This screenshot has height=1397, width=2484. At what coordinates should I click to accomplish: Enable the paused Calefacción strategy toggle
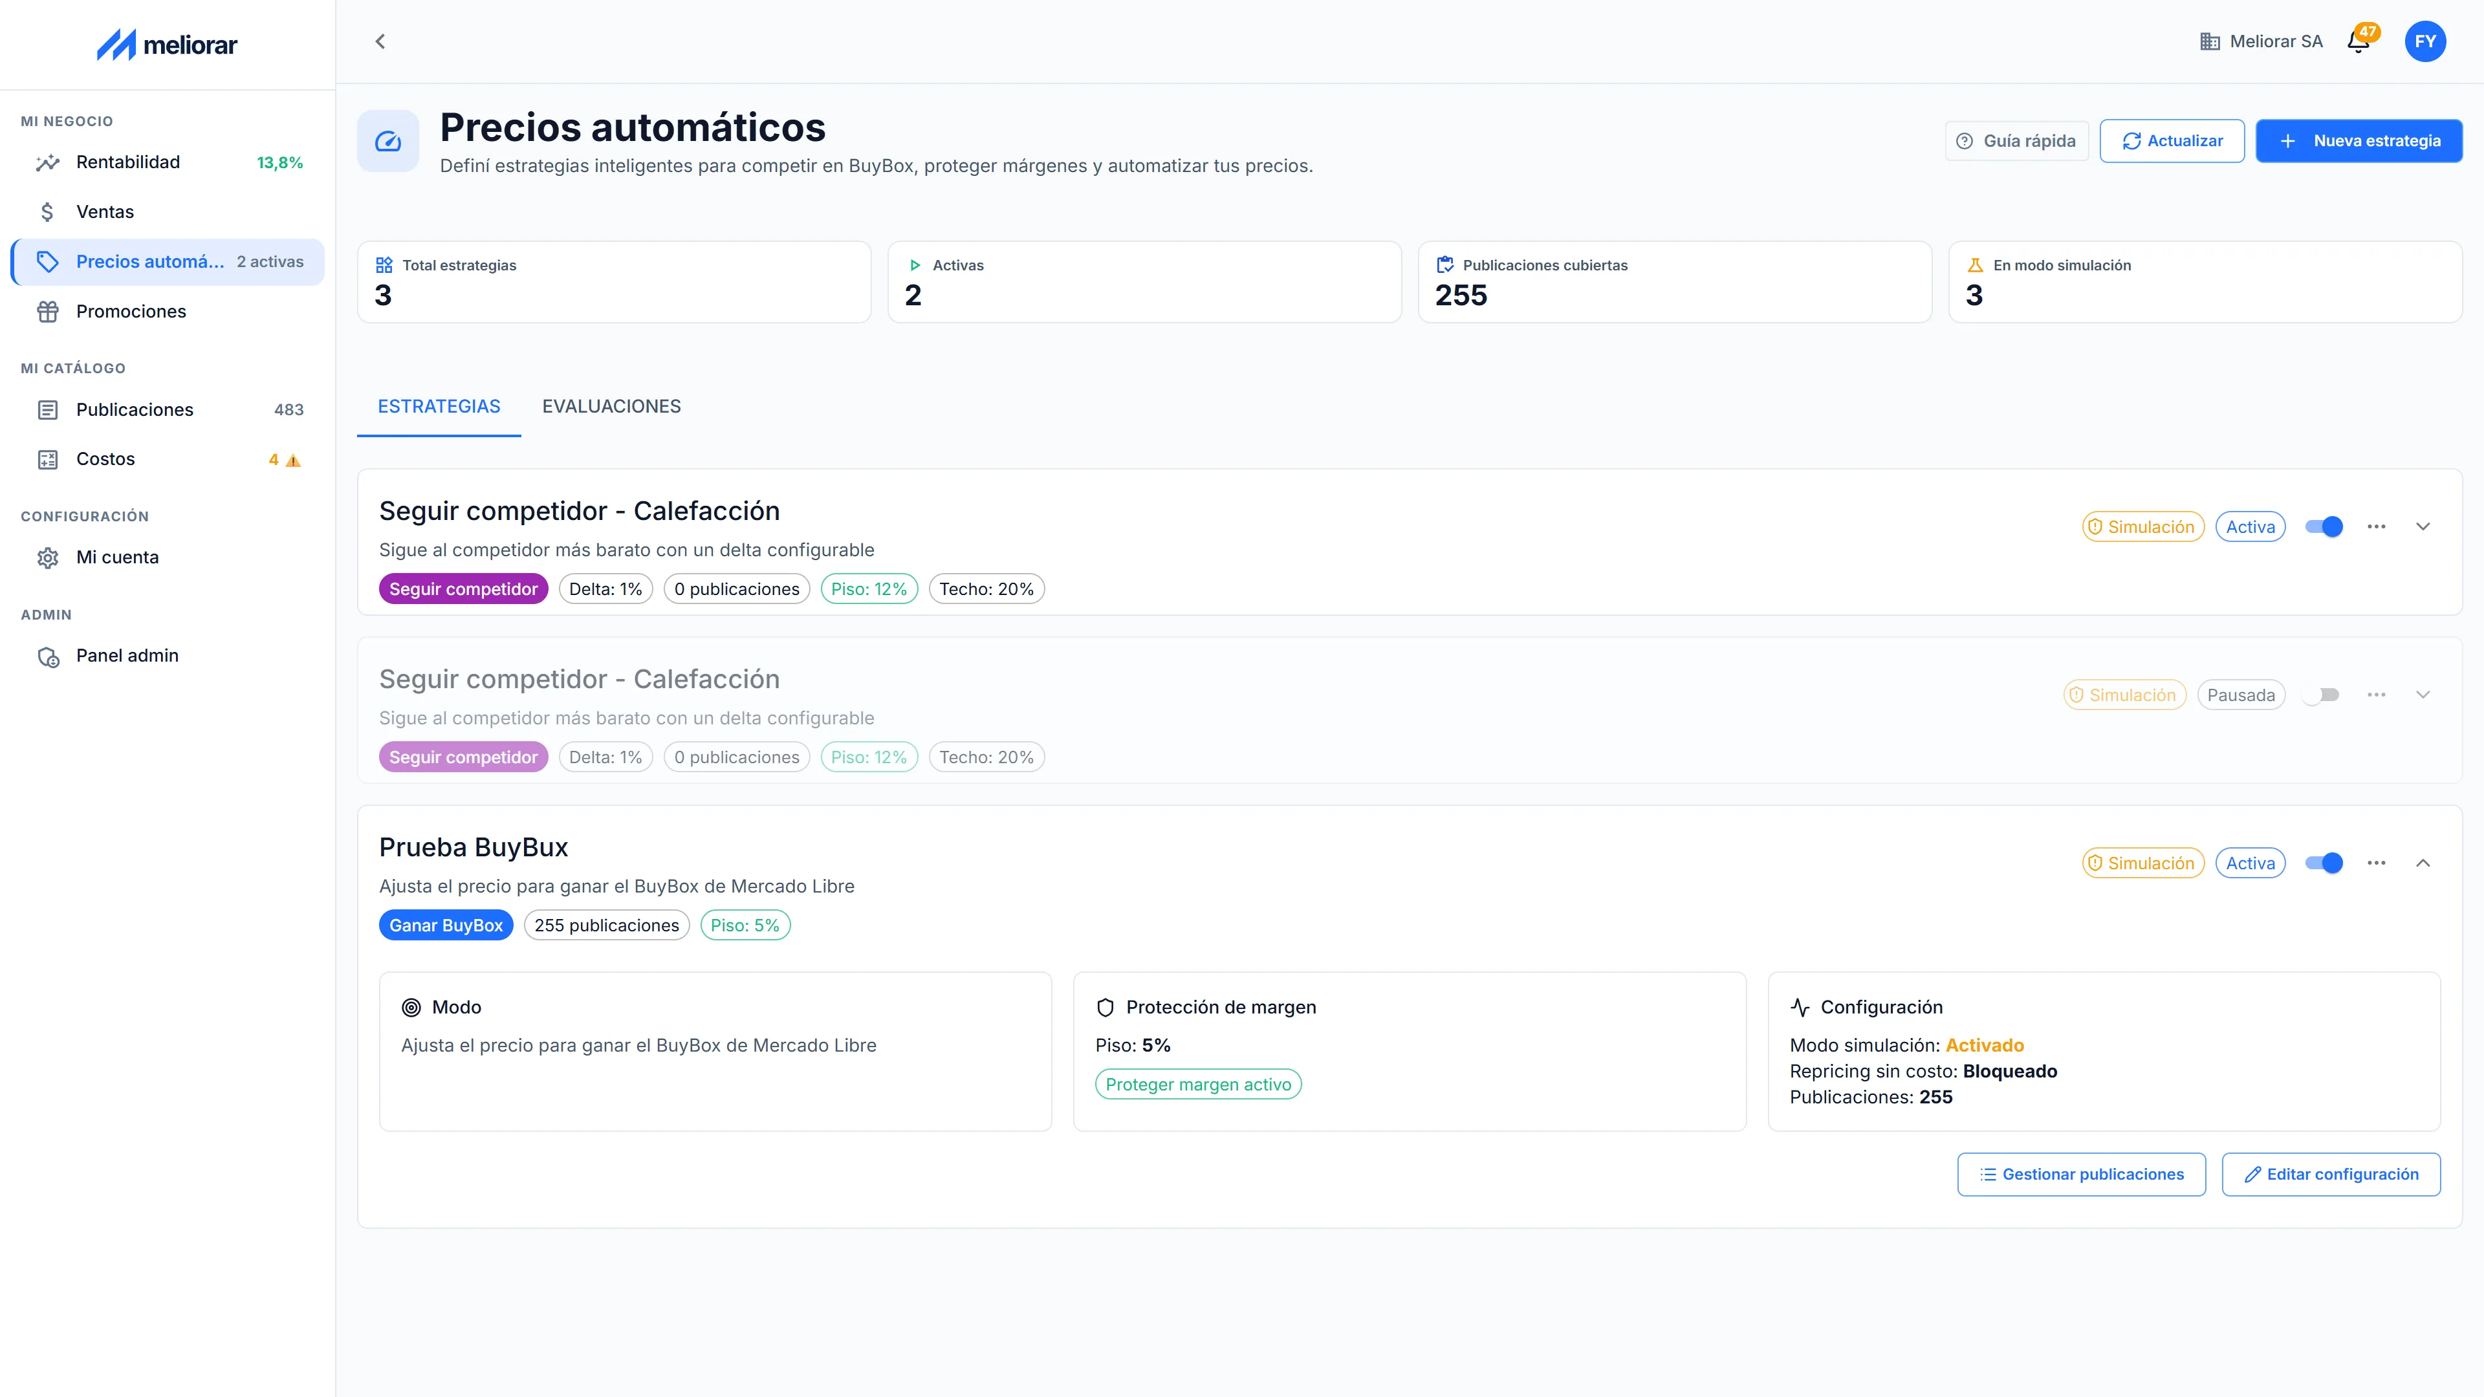[2321, 694]
